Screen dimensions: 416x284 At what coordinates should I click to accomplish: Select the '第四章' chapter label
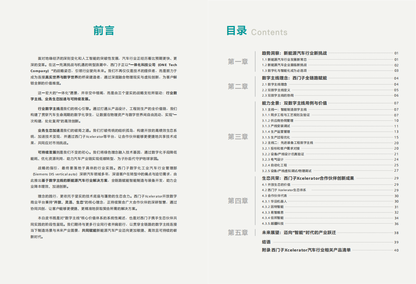tap(238, 201)
